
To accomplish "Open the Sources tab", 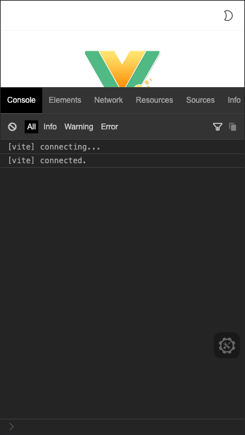I will tap(200, 100).
